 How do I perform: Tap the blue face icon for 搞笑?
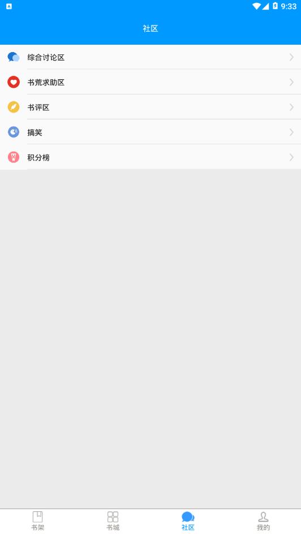14,132
